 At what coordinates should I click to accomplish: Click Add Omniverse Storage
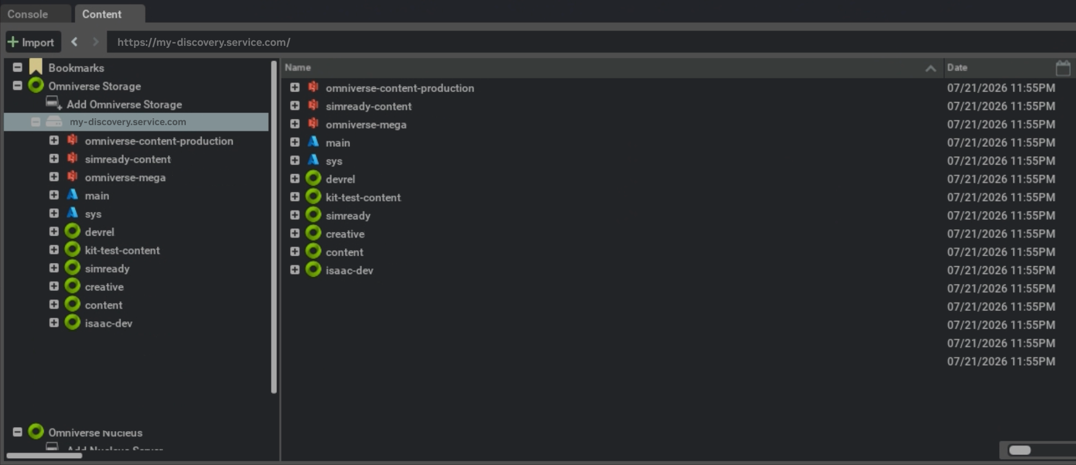pos(124,104)
